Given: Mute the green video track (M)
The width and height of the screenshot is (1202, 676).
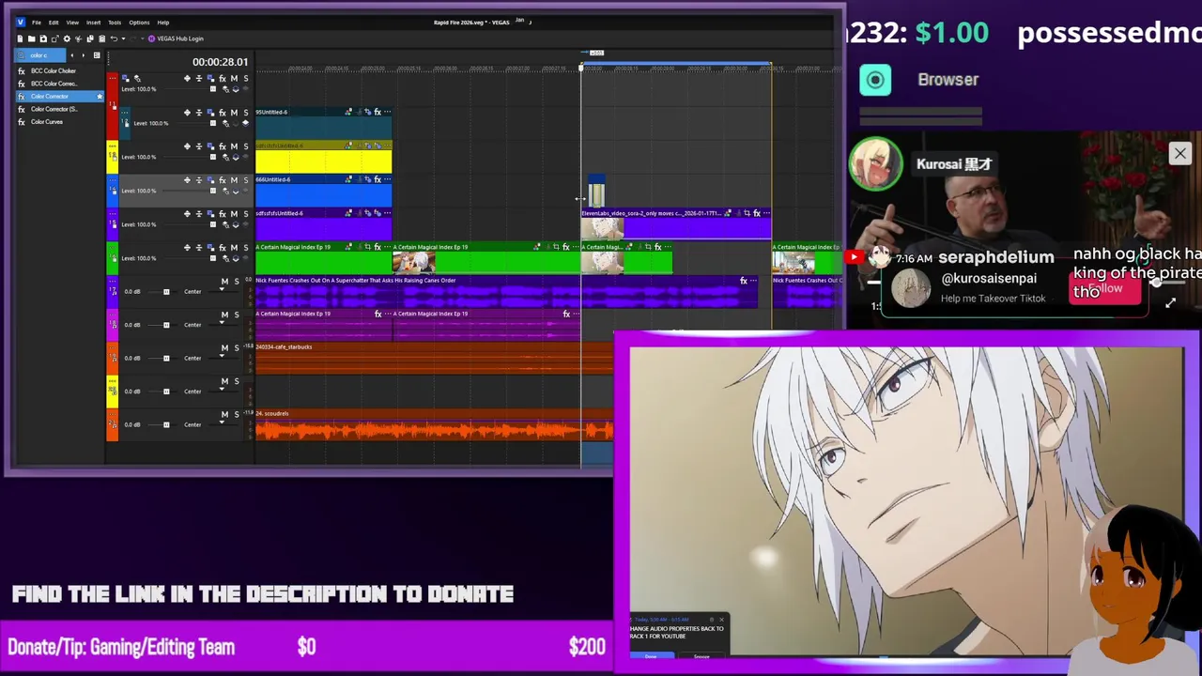Looking at the screenshot, I should click(x=234, y=247).
